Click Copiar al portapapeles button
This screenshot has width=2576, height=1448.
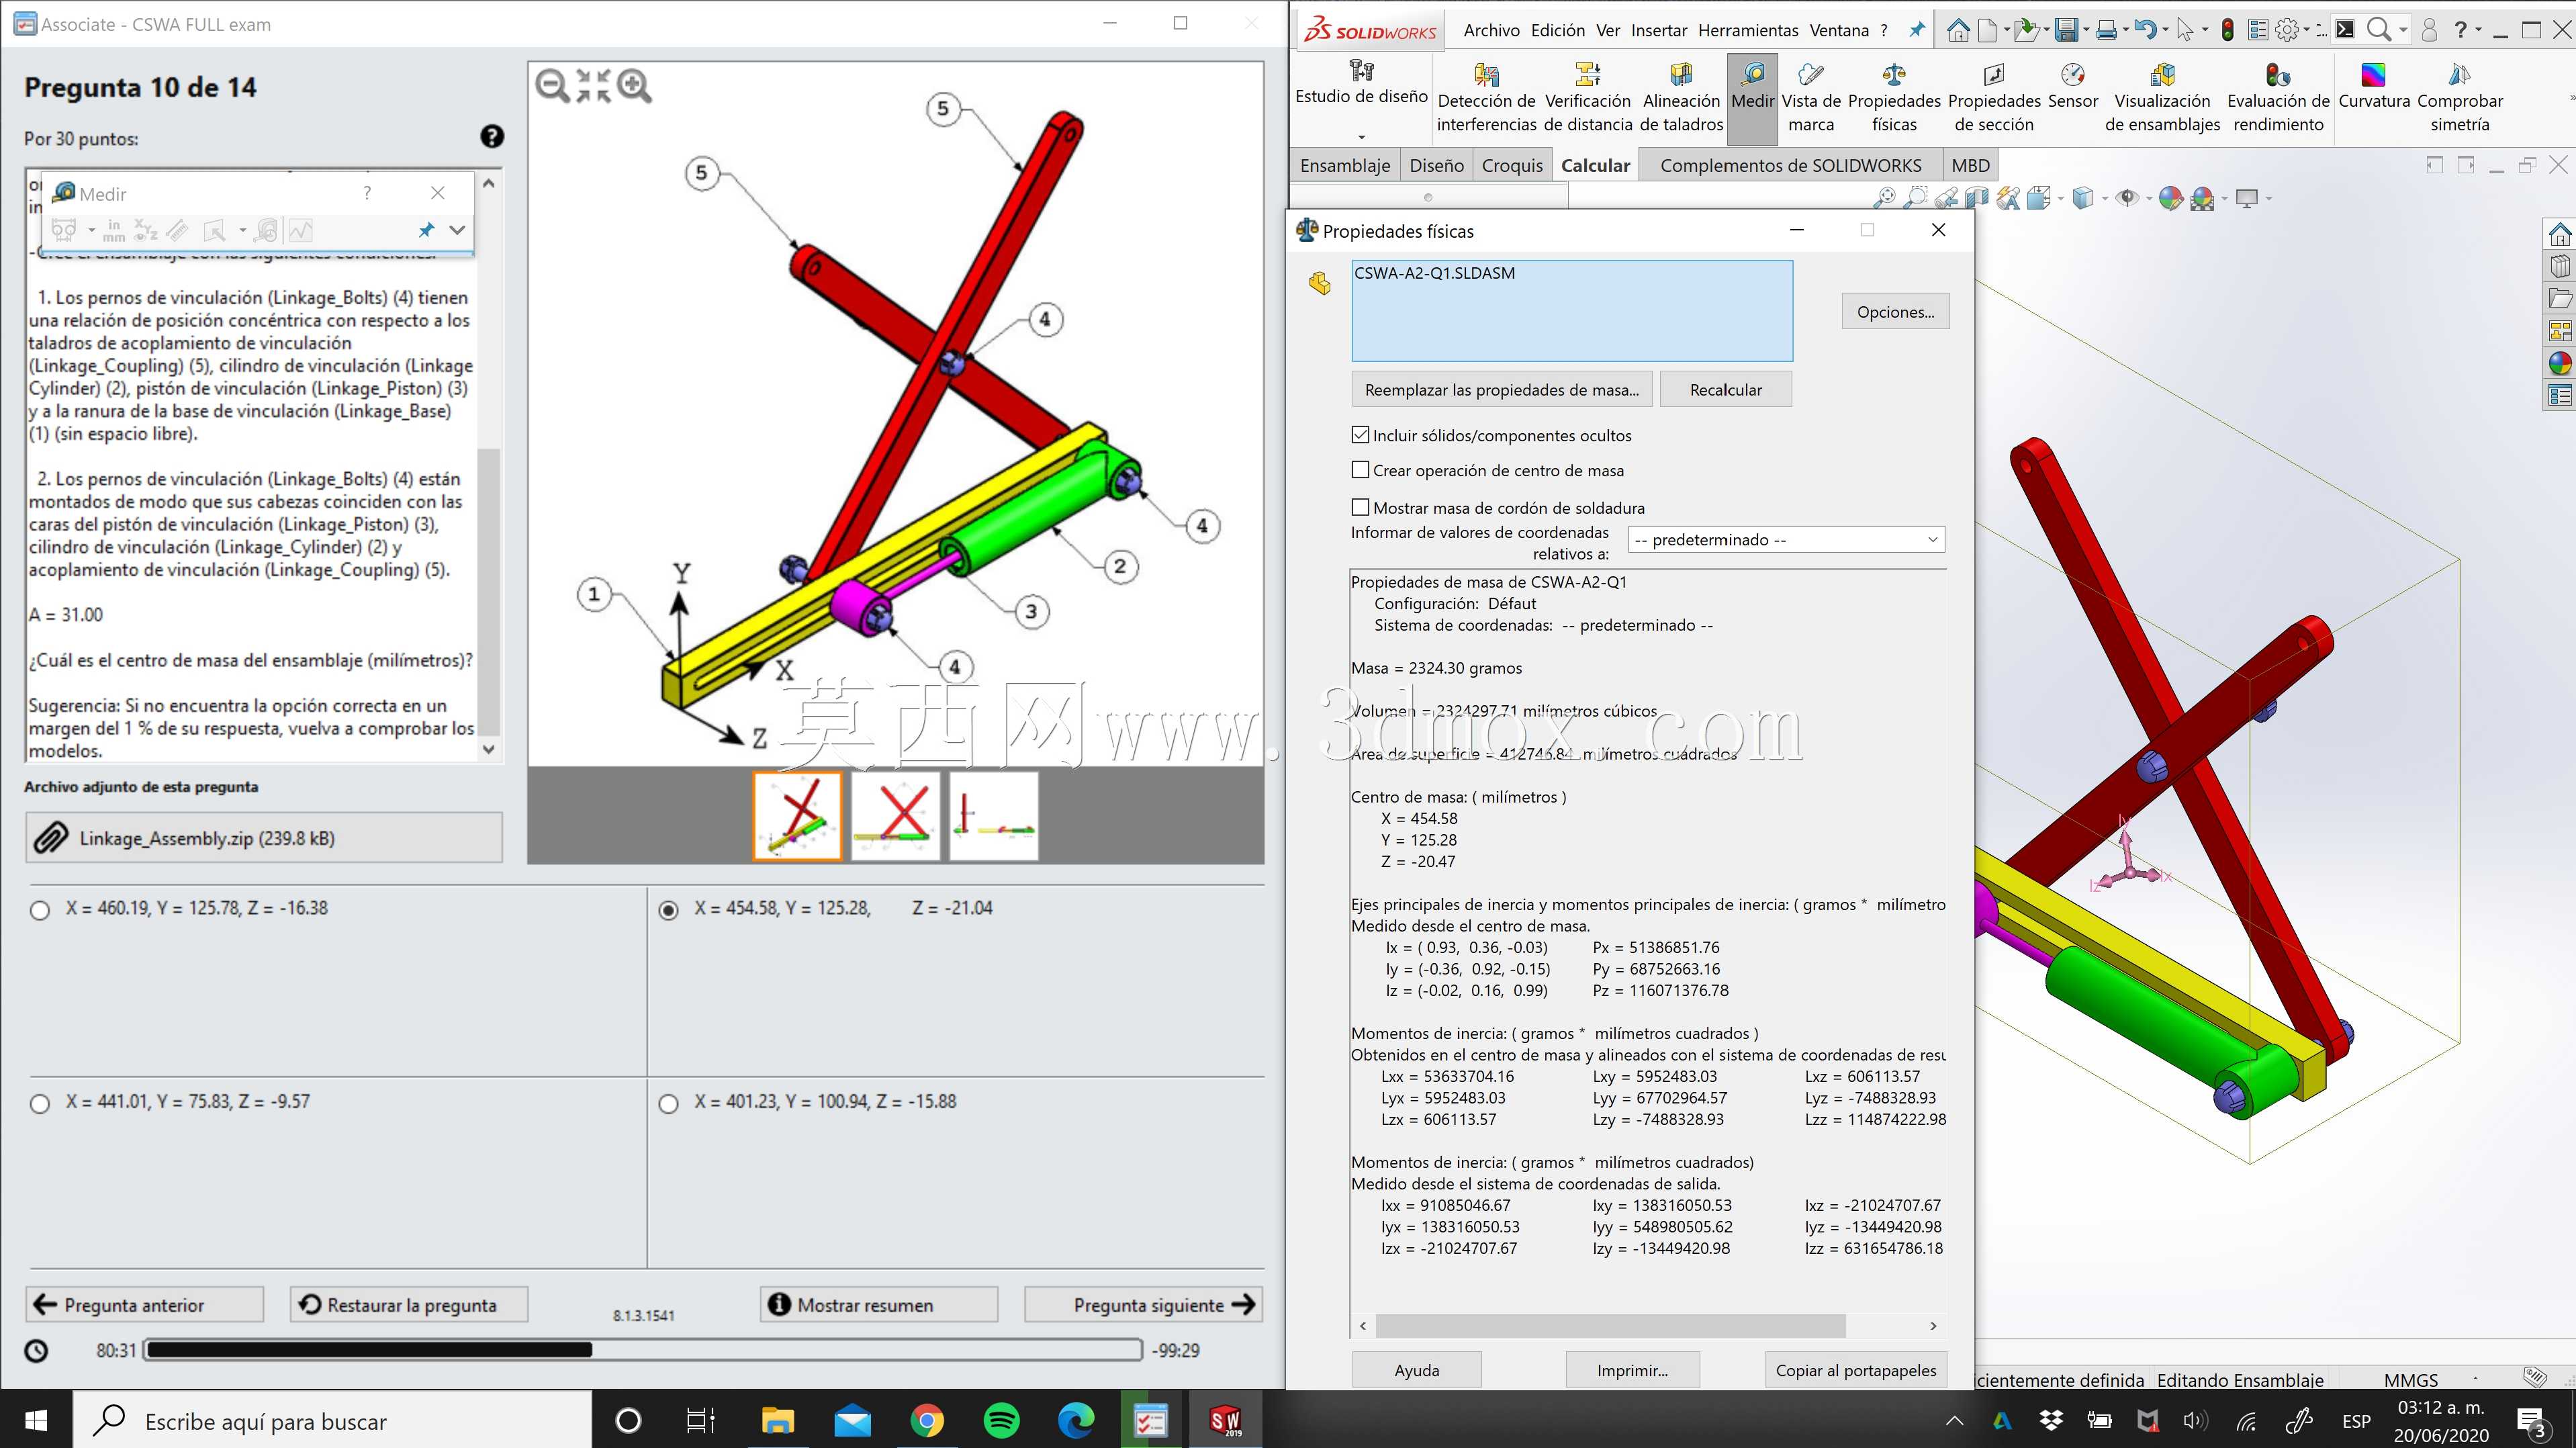click(1856, 1370)
